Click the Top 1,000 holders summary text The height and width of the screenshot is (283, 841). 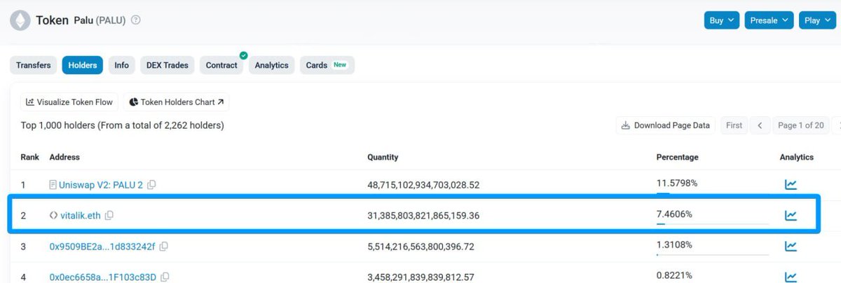(x=123, y=125)
